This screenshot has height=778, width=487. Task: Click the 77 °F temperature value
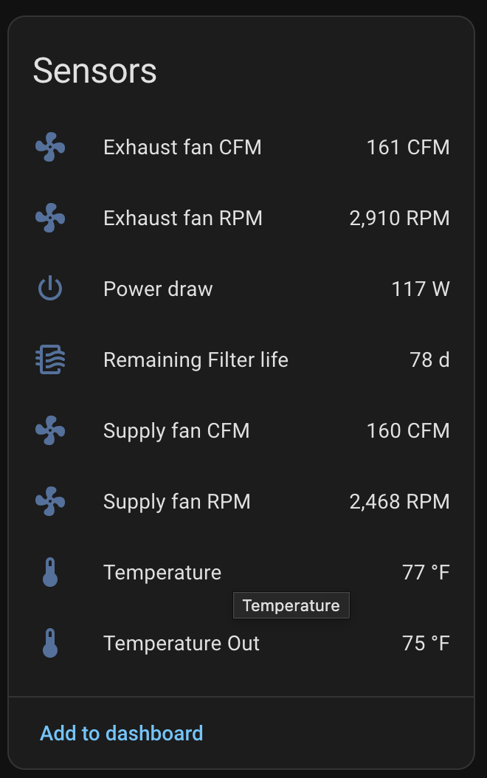[x=426, y=573]
